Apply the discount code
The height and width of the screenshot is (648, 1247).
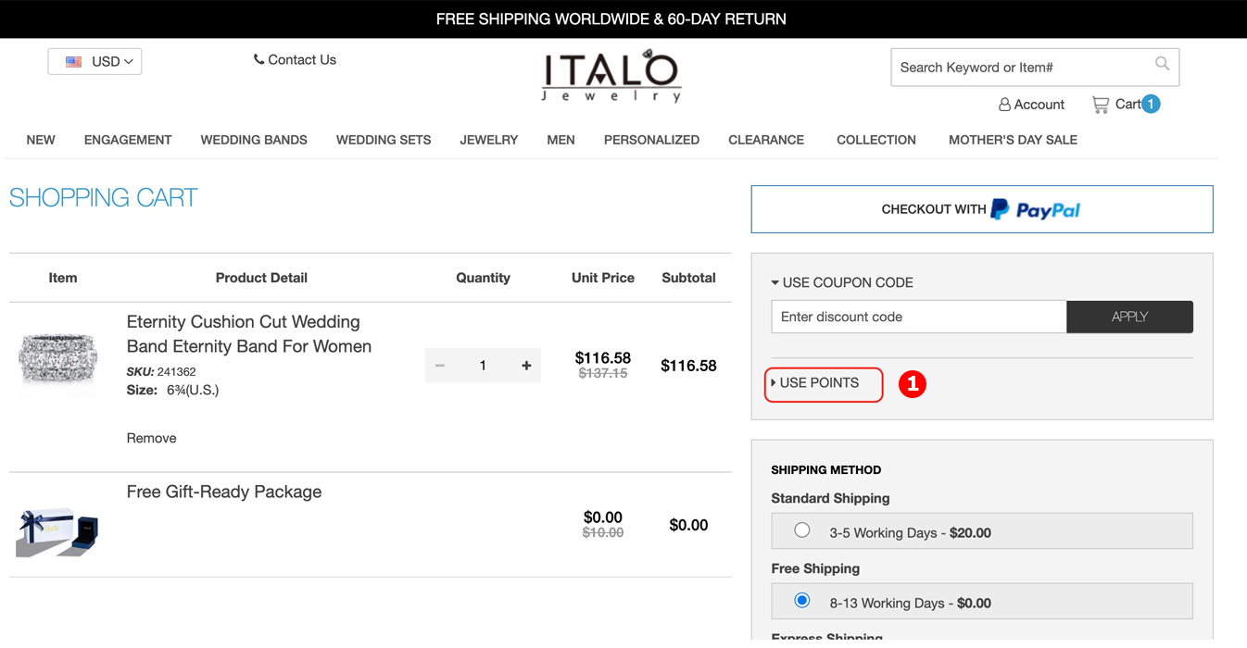(1129, 317)
